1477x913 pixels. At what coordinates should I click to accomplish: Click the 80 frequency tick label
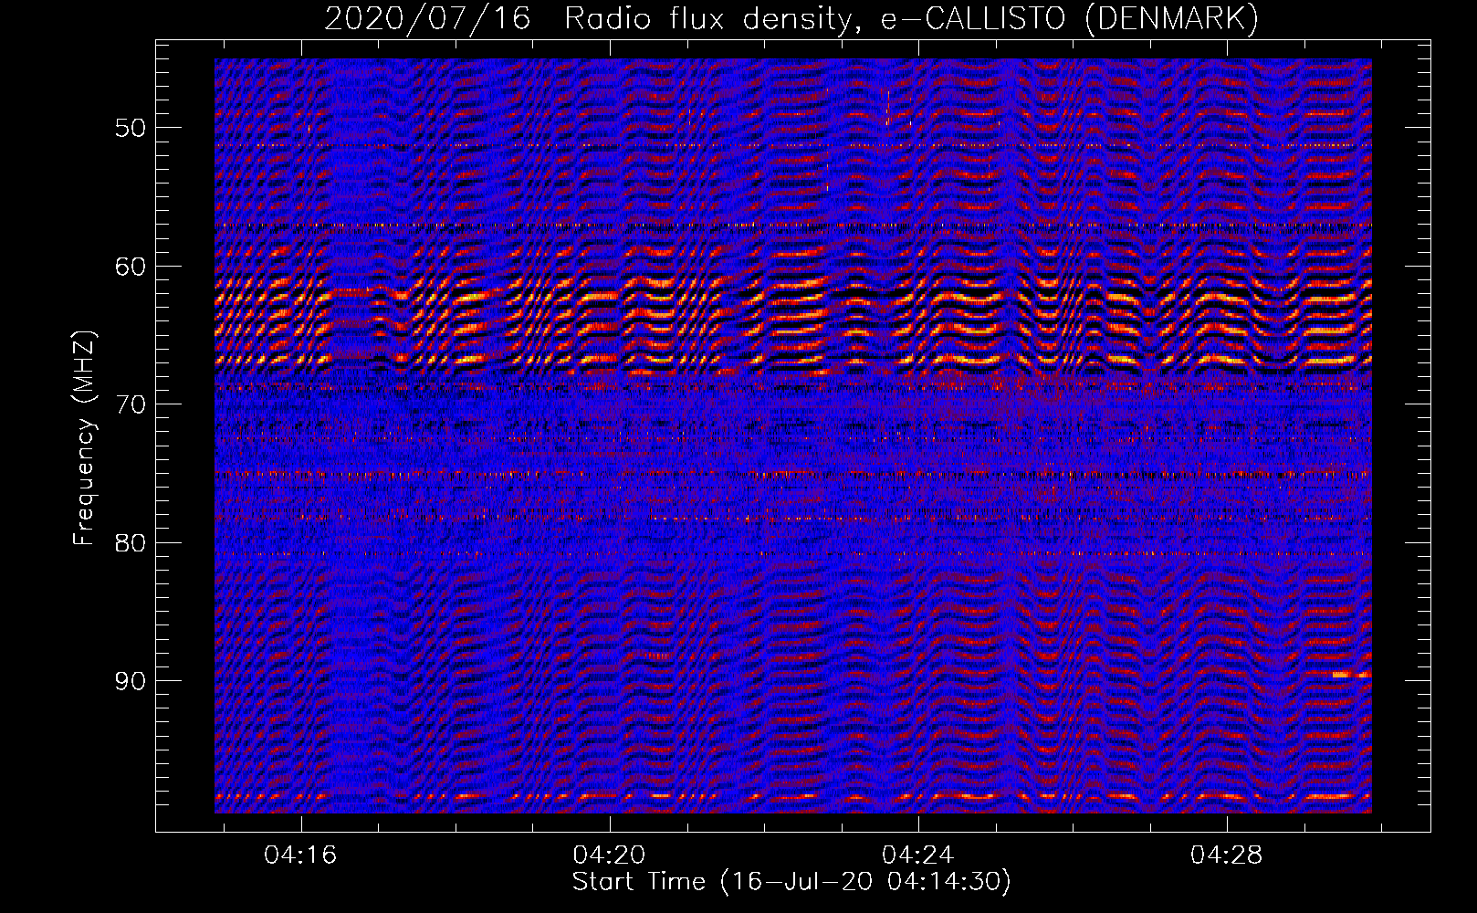[x=131, y=543]
